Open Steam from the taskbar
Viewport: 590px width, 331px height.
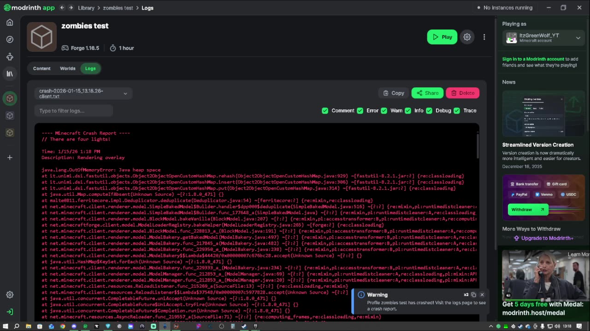click(244, 326)
